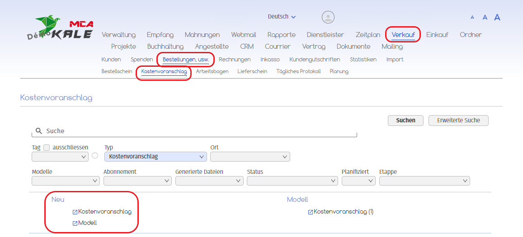The image size is (523, 237).
Task: Click the MCA Kale logo
Action: [x=61, y=29]
